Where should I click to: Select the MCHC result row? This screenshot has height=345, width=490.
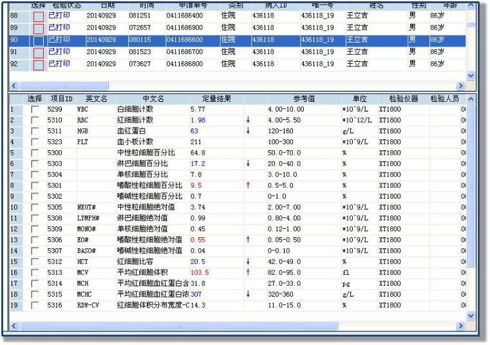click(149, 295)
